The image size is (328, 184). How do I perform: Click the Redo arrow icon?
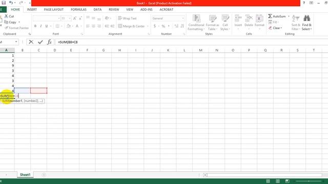(x=21, y=3)
